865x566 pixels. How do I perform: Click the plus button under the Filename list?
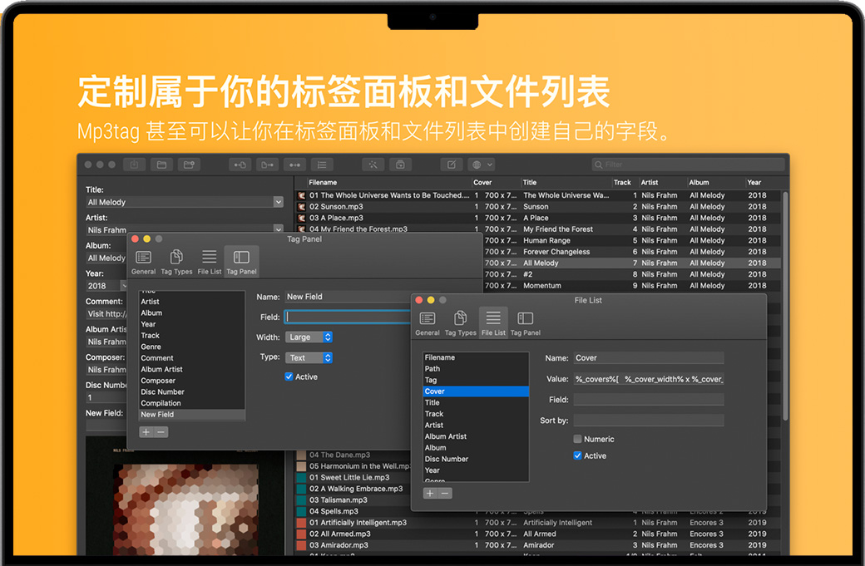point(430,494)
